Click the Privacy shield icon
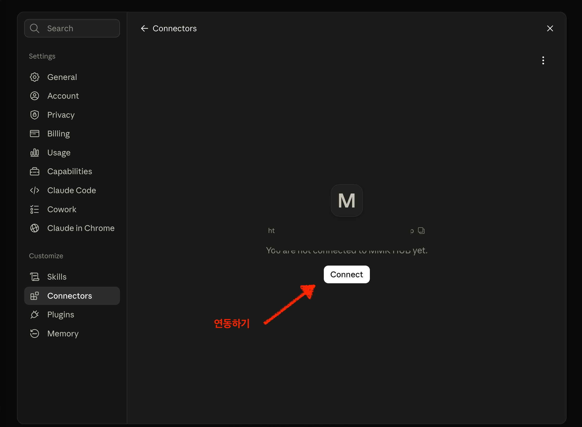This screenshot has width=582, height=427. [35, 115]
